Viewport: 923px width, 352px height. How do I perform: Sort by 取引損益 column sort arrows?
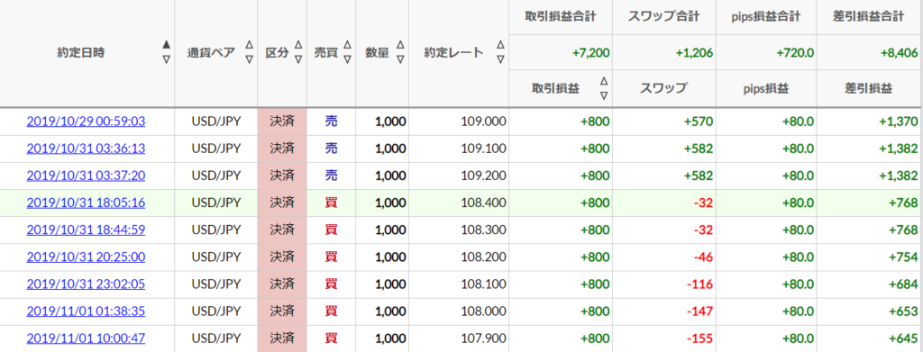(x=603, y=88)
